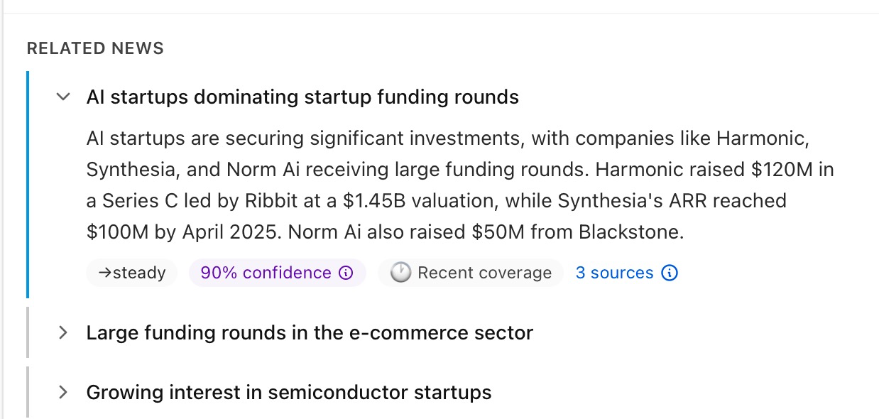
Task: Click the Recent coverage badge label
Action: click(484, 273)
